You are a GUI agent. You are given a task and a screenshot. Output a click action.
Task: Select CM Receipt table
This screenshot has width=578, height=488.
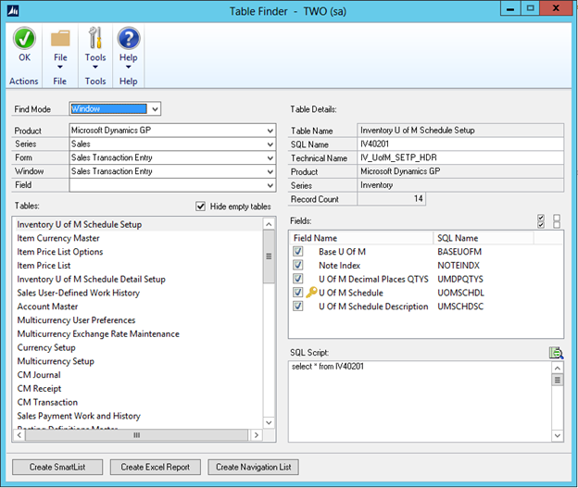(40, 388)
